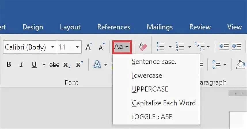Toggle strikethrough formatting
247x129 pixels.
point(54,64)
